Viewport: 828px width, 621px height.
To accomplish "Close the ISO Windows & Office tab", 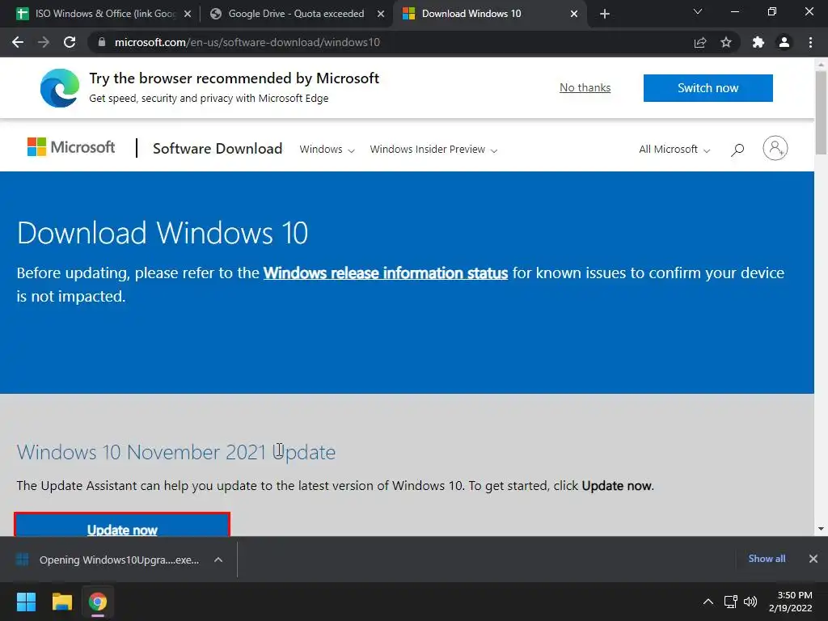I will (188, 14).
